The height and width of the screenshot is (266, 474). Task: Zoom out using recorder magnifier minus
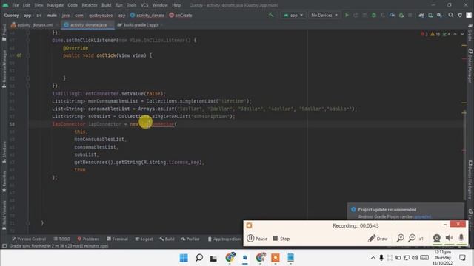(x=412, y=238)
